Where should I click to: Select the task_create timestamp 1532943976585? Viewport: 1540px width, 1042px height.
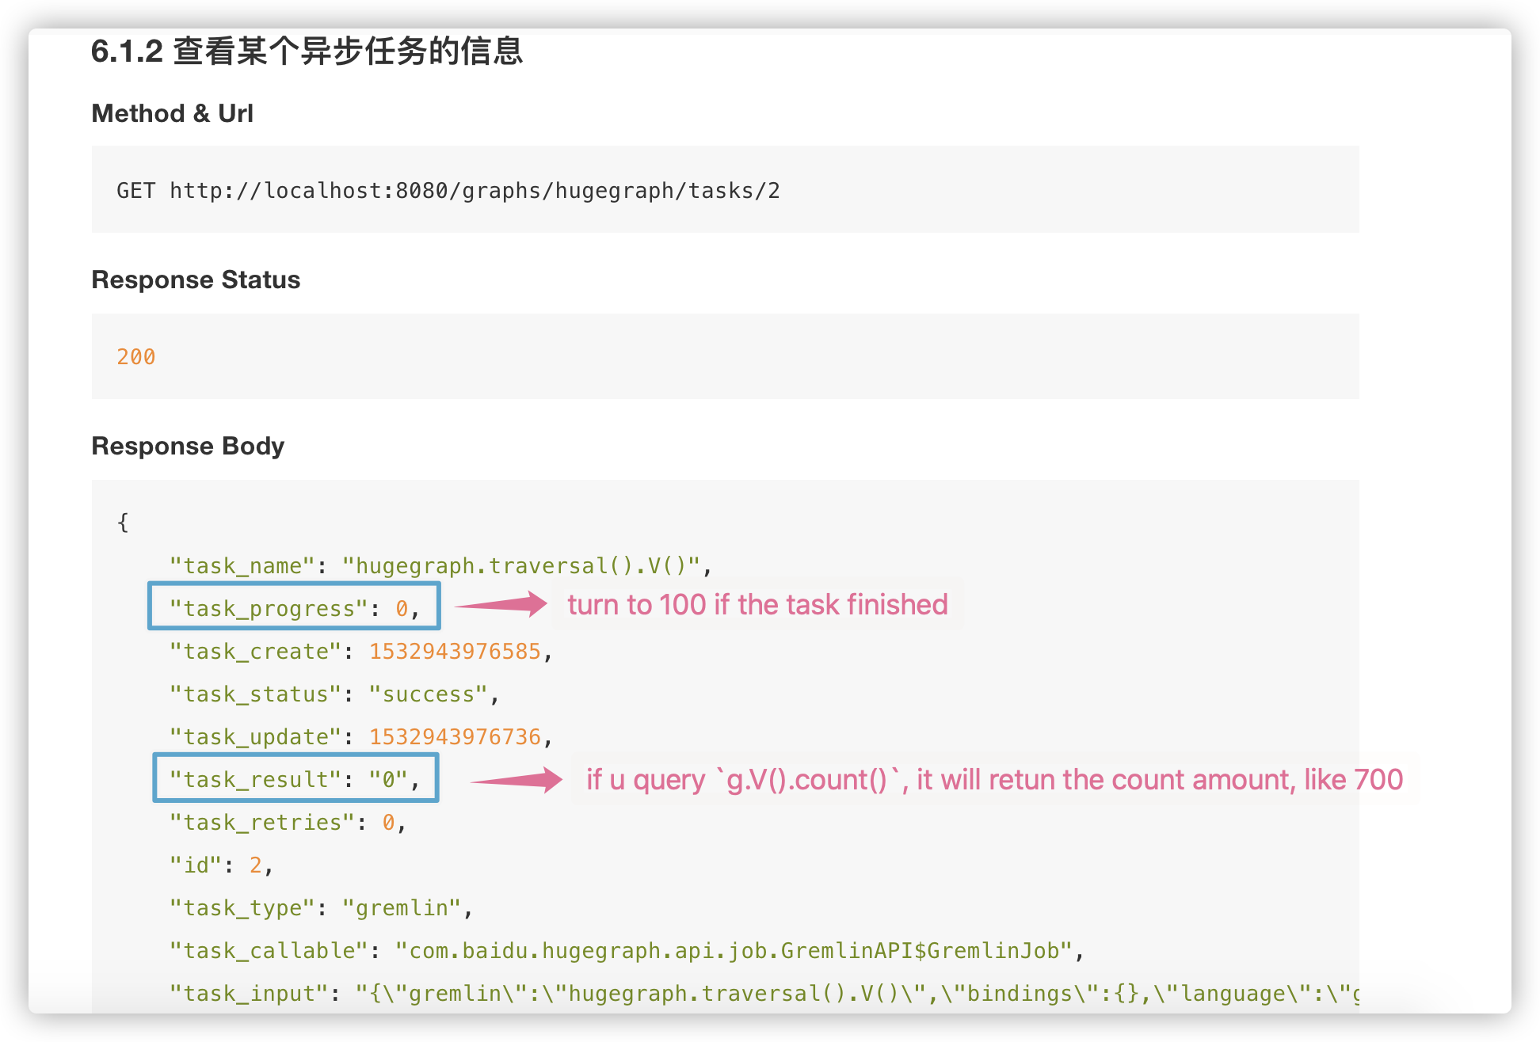coord(456,650)
